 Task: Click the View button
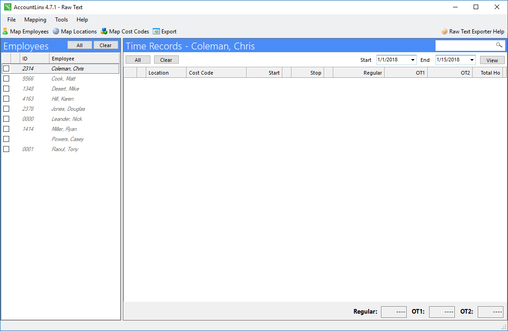pos(492,60)
